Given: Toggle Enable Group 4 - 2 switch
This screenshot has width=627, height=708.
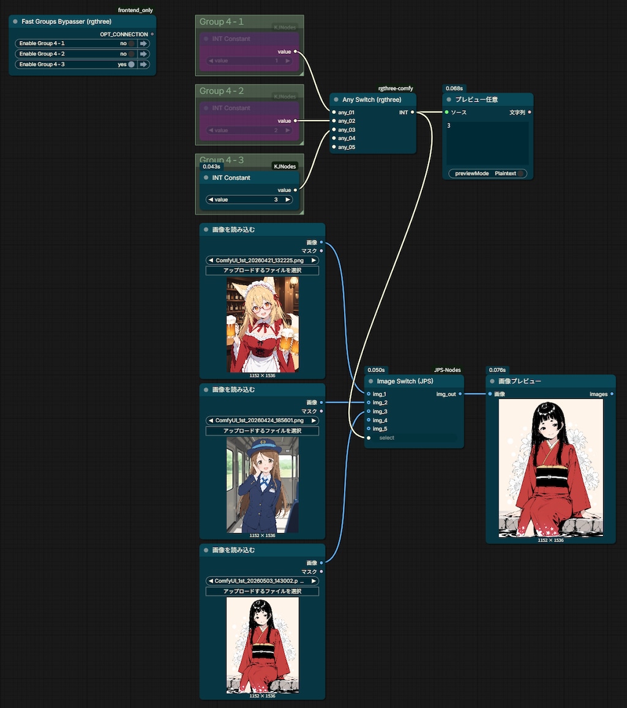Looking at the screenshot, I should tap(132, 54).
